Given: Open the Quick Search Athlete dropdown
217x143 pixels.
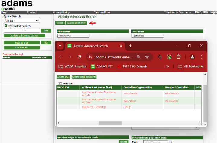Looking at the screenshot, I should pyautogui.click(x=22, y=21).
